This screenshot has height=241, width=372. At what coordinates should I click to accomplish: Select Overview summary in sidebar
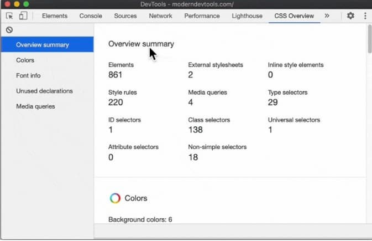[47, 44]
